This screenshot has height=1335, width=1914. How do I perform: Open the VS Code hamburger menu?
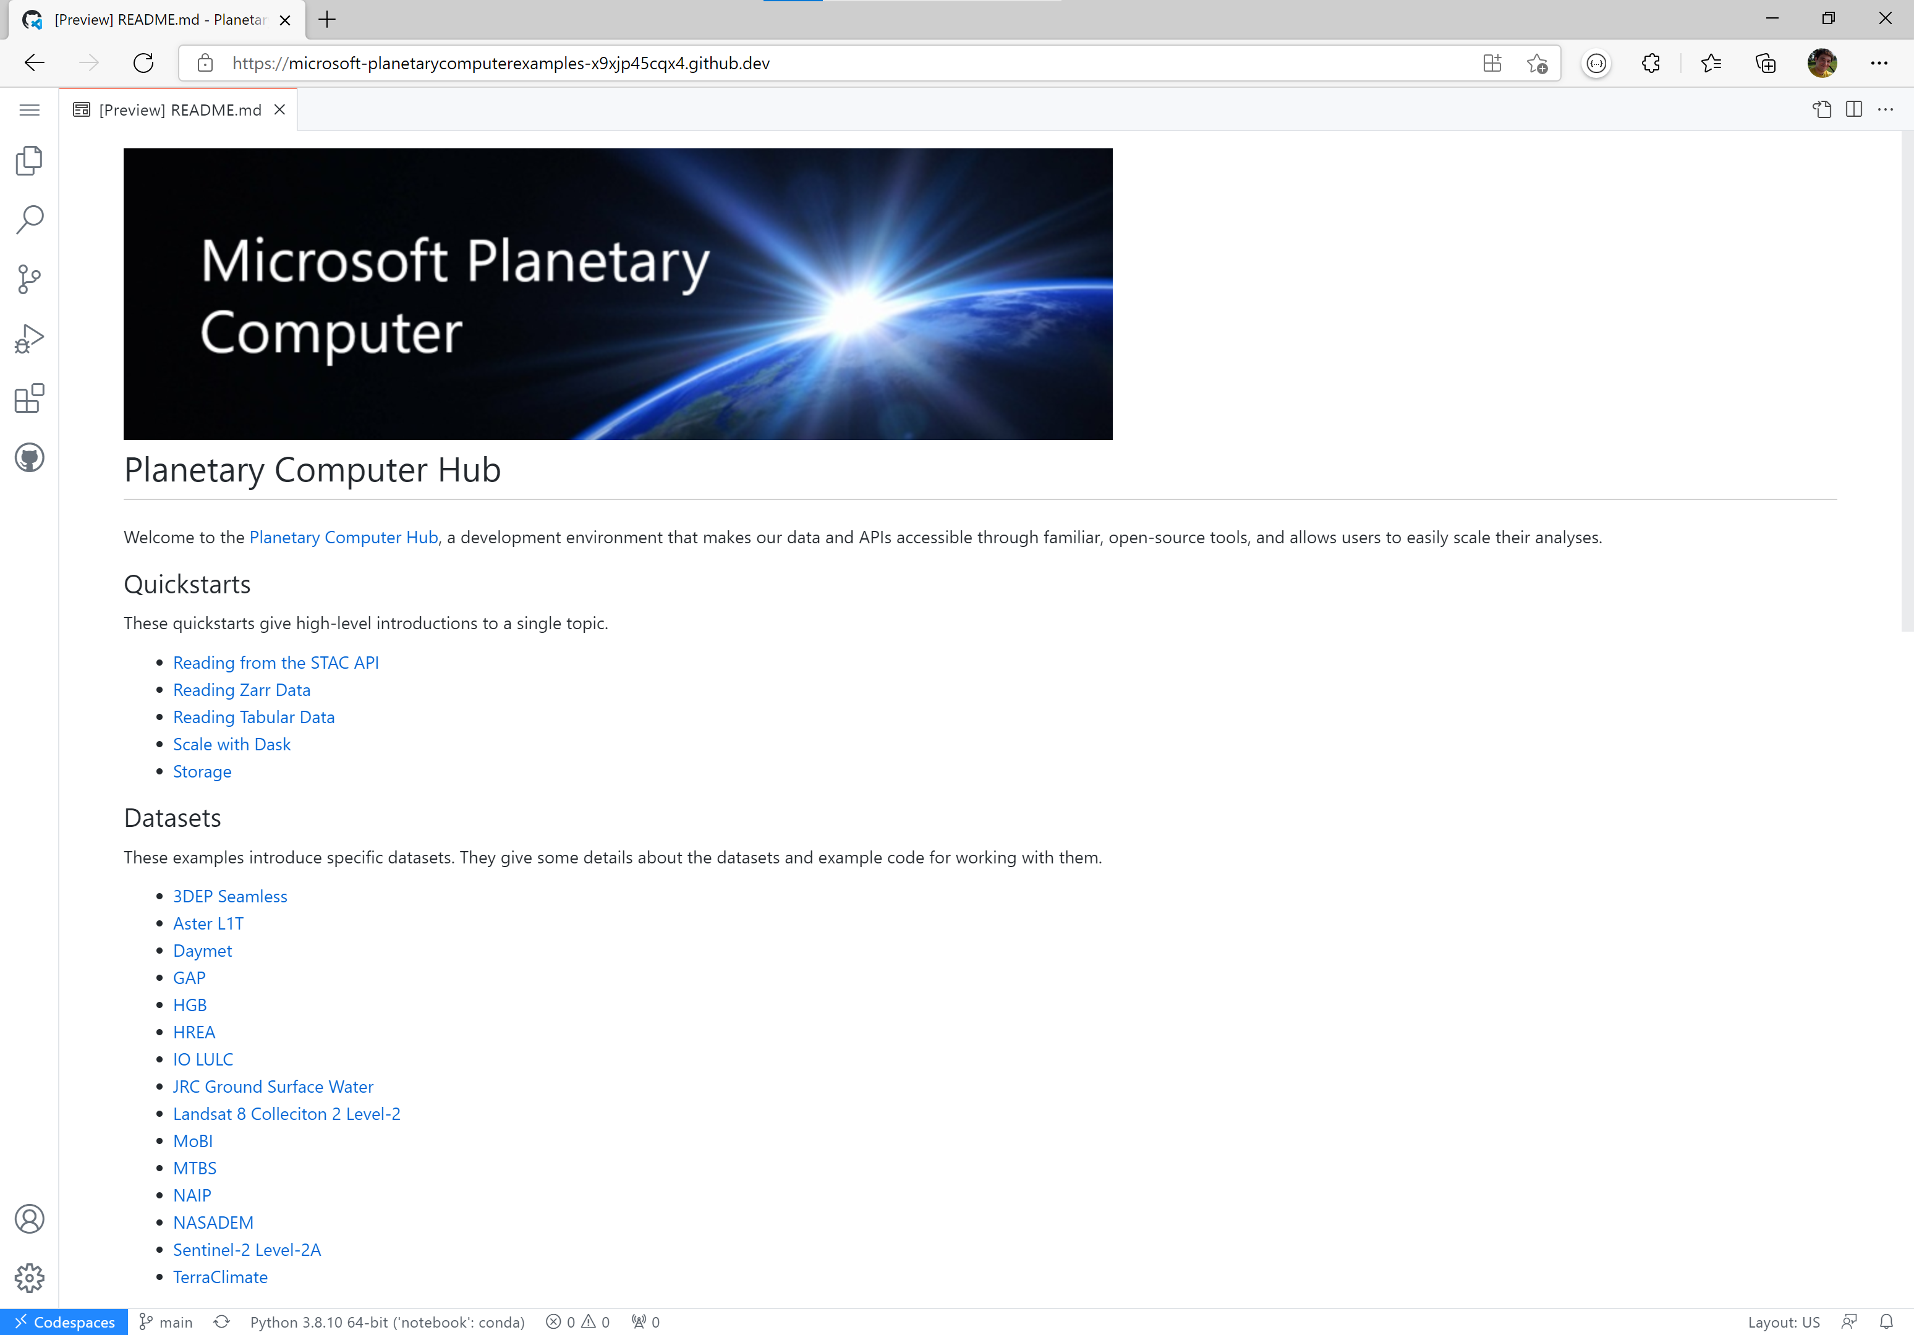29,109
